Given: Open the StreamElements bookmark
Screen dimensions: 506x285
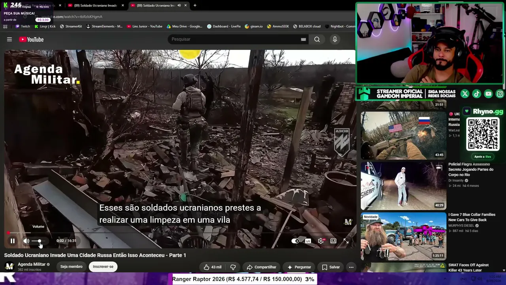Looking at the screenshot, I should coord(104,27).
